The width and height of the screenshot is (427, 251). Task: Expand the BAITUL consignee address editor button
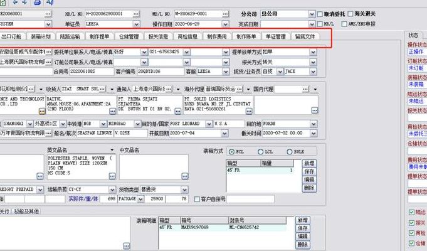(112, 111)
